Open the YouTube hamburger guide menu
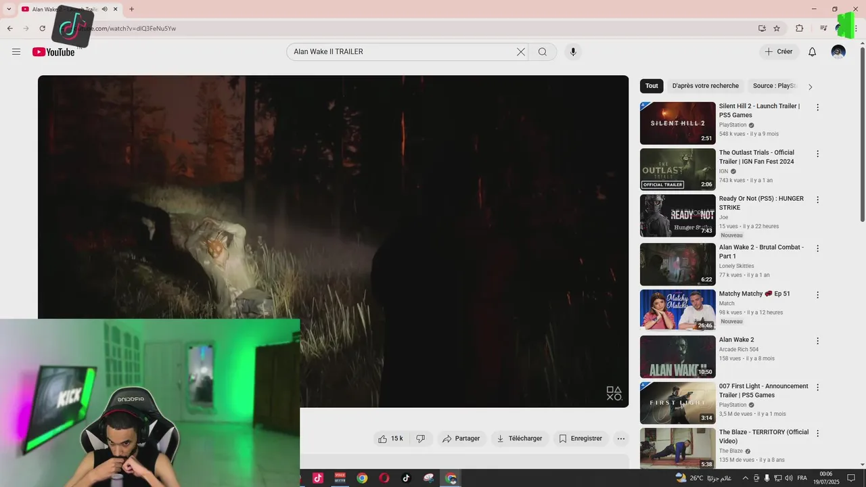 pyautogui.click(x=16, y=52)
